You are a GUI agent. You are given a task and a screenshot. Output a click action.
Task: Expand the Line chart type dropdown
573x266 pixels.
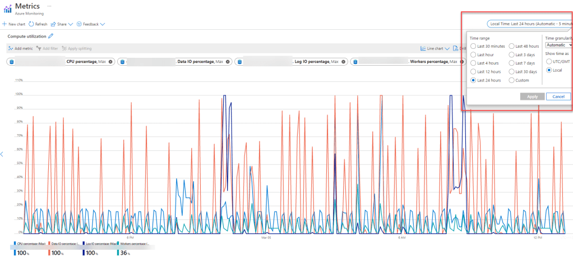tap(447, 49)
